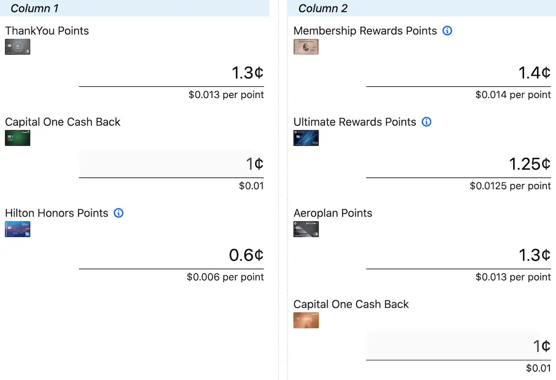Image resolution: width=556 pixels, height=380 pixels.
Task: Click the Membership Rewards gold card image
Action: point(306,47)
